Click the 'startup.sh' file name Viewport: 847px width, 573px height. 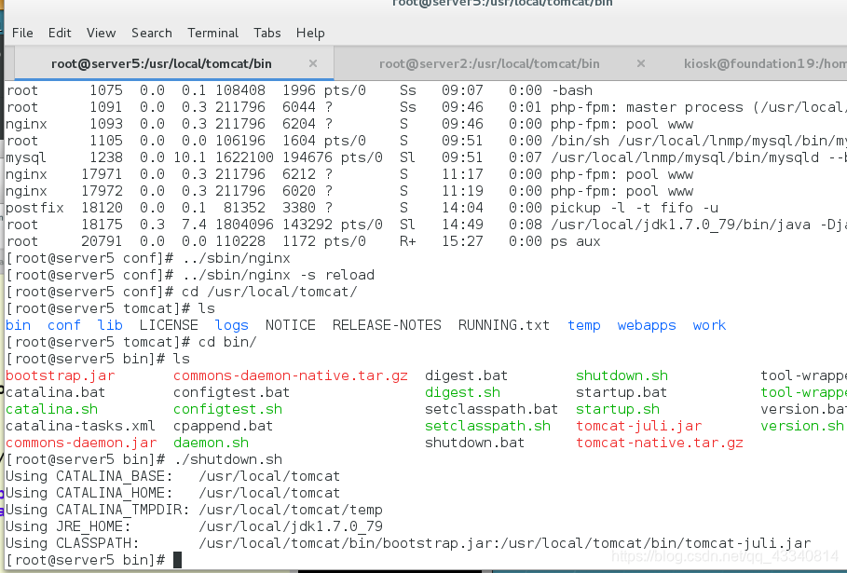pyautogui.click(x=618, y=409)
